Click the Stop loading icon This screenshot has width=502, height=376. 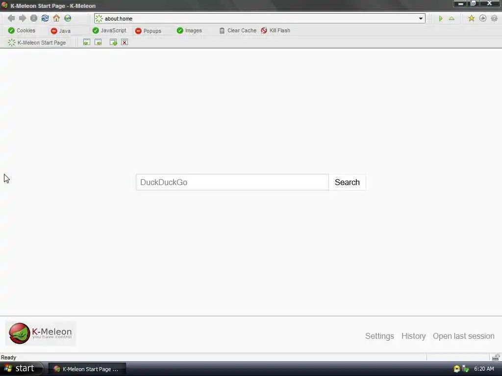[x=34, y=18]
